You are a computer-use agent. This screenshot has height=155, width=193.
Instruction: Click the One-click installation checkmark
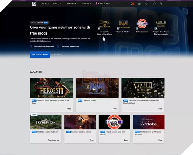pyautogui.click(x=58, y=47)
